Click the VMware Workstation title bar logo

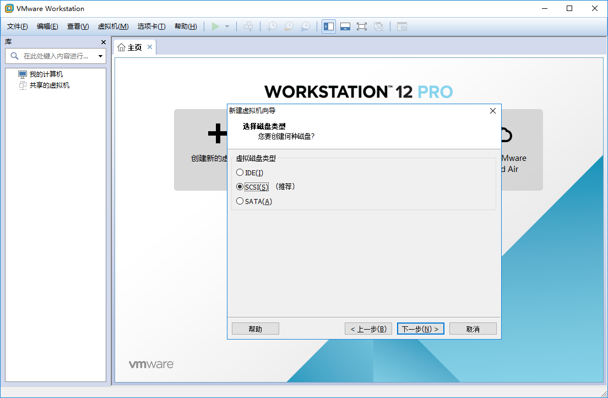coord(9,8)
